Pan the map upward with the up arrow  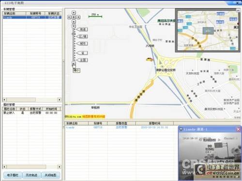(74, 13)
